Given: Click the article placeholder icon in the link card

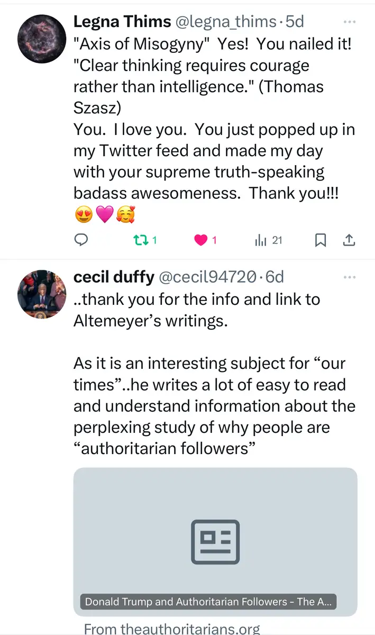Looking at the screenshot, I should pos(215,541).
